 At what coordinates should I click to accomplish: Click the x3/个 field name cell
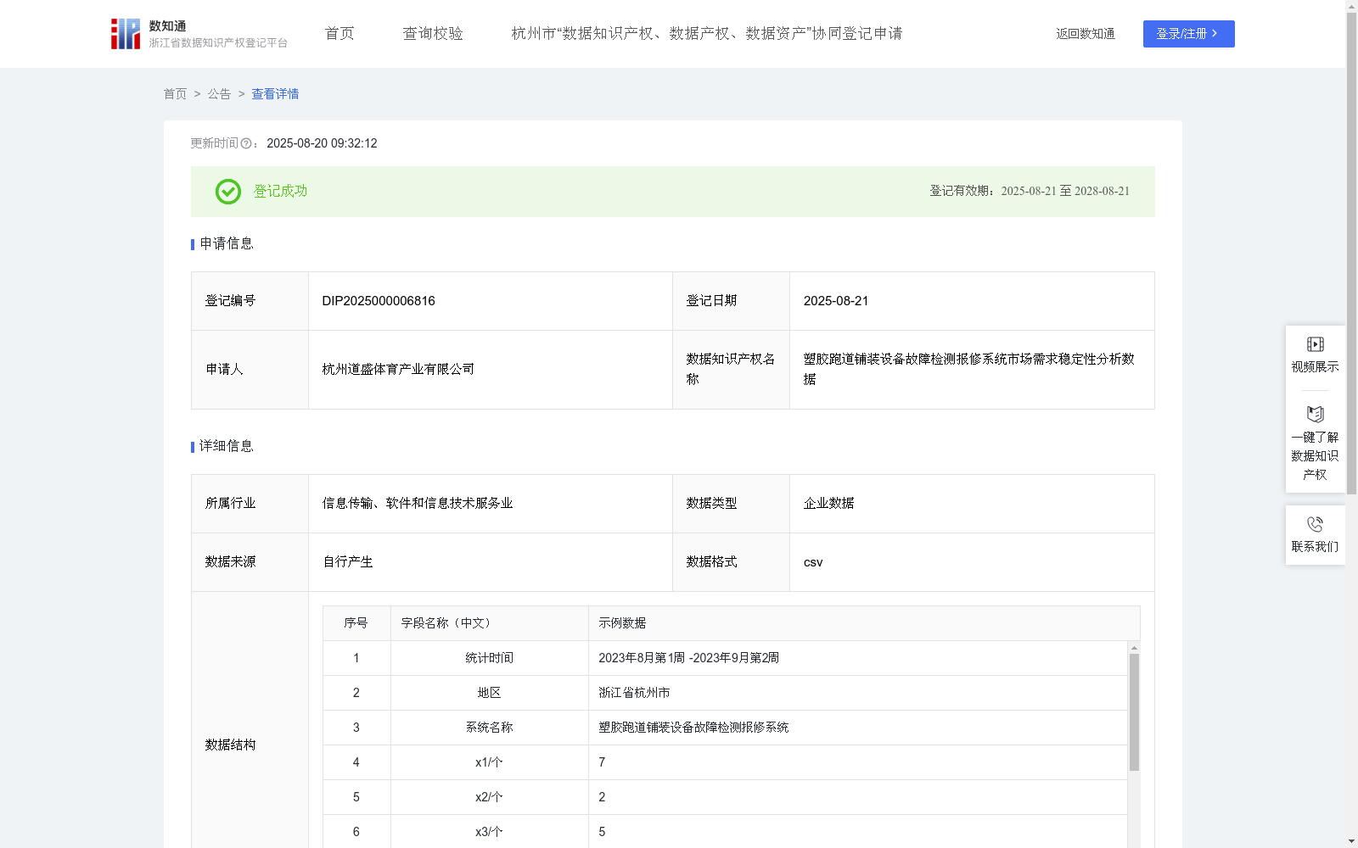[x=489, y=832]
